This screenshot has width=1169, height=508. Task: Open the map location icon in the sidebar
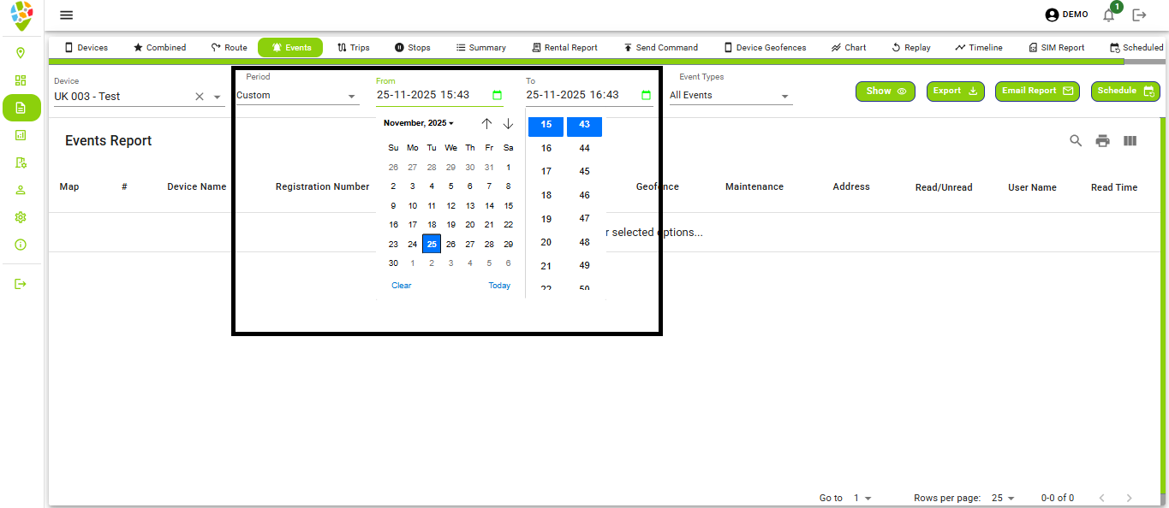pyautogui.click(x=21, y=53)
